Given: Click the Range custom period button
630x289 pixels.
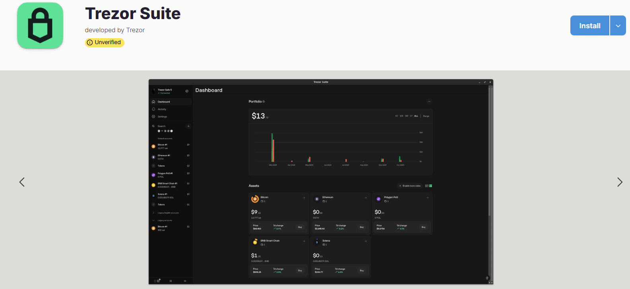Looking at the screenshot, I should (426, 116).
